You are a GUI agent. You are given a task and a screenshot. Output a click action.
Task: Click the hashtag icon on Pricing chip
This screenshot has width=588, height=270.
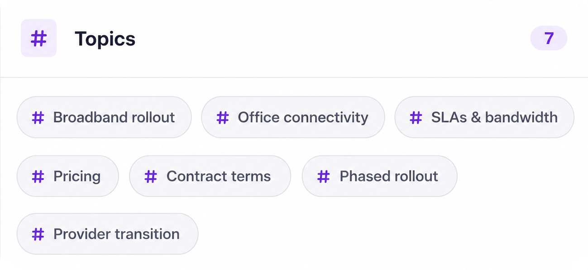pyautogui.click(x=38, y=176)
